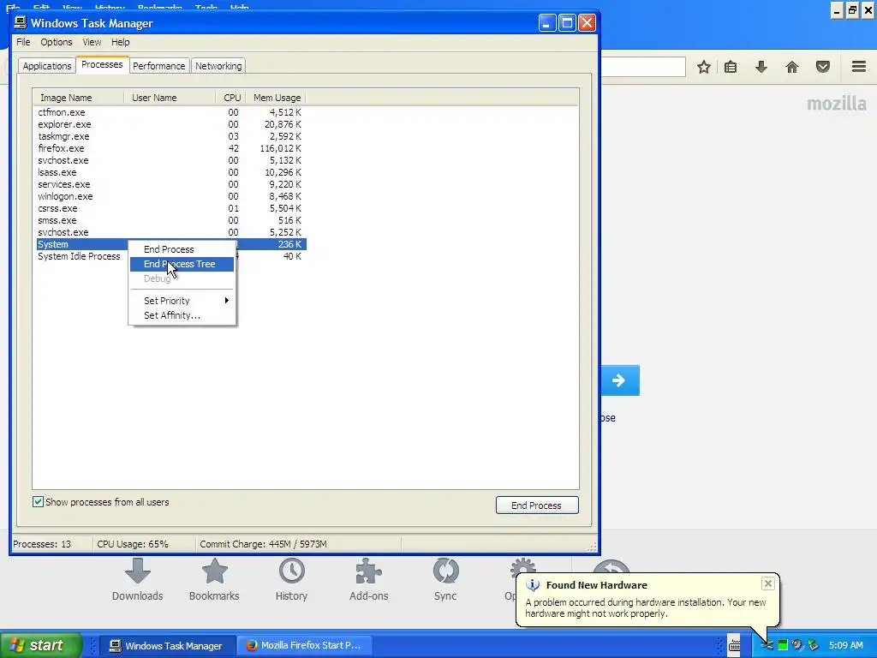Open Add-ons shortcut on Firefox start page
Image resolution: width=877 pixels, height=658 pixels.
(x=368, y=580)
